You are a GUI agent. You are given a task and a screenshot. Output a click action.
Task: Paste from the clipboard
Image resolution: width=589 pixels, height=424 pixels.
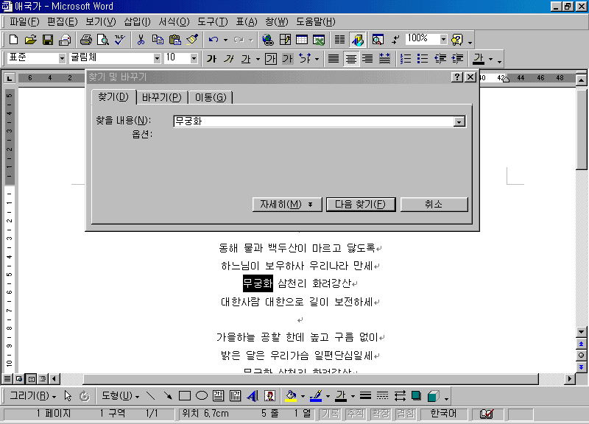175,40
